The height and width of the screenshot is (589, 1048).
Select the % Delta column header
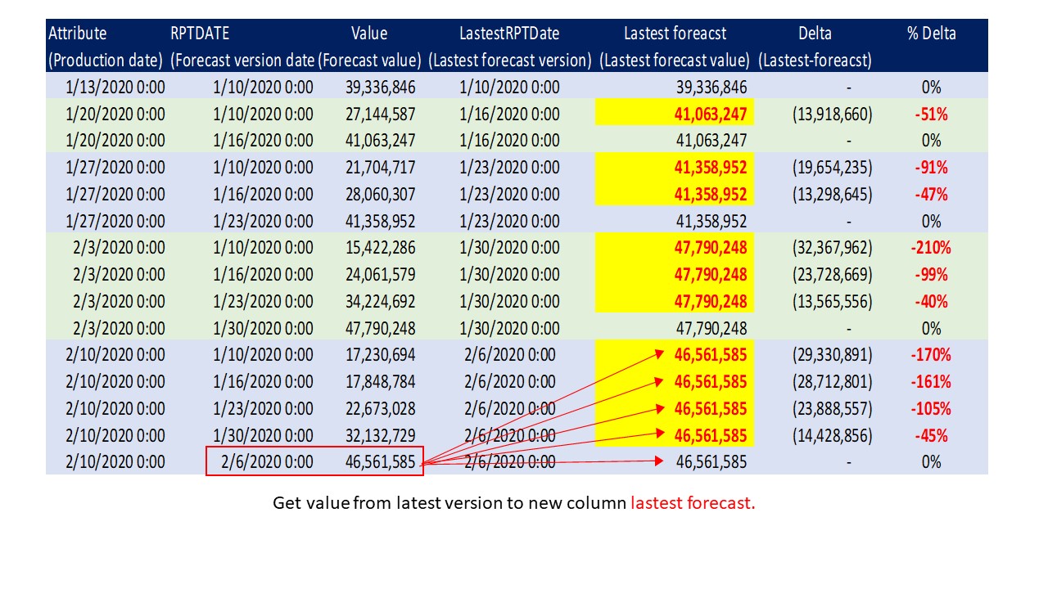coord(931,34)
